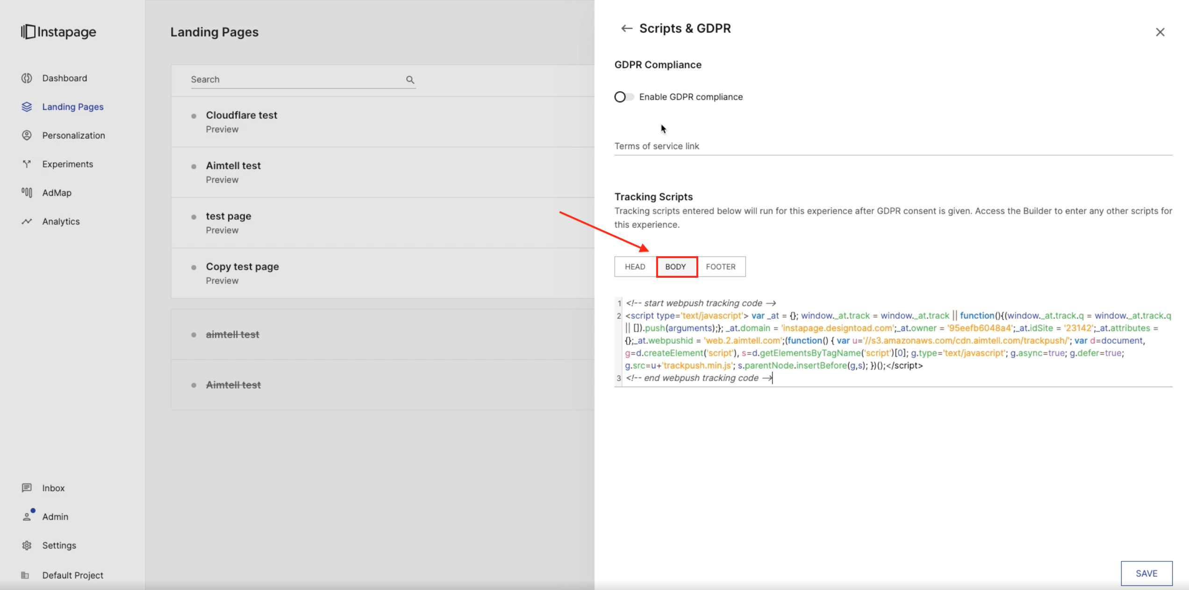Open the Default Project switcher
Screen dimensions: 1189x590
click(72, 576)
